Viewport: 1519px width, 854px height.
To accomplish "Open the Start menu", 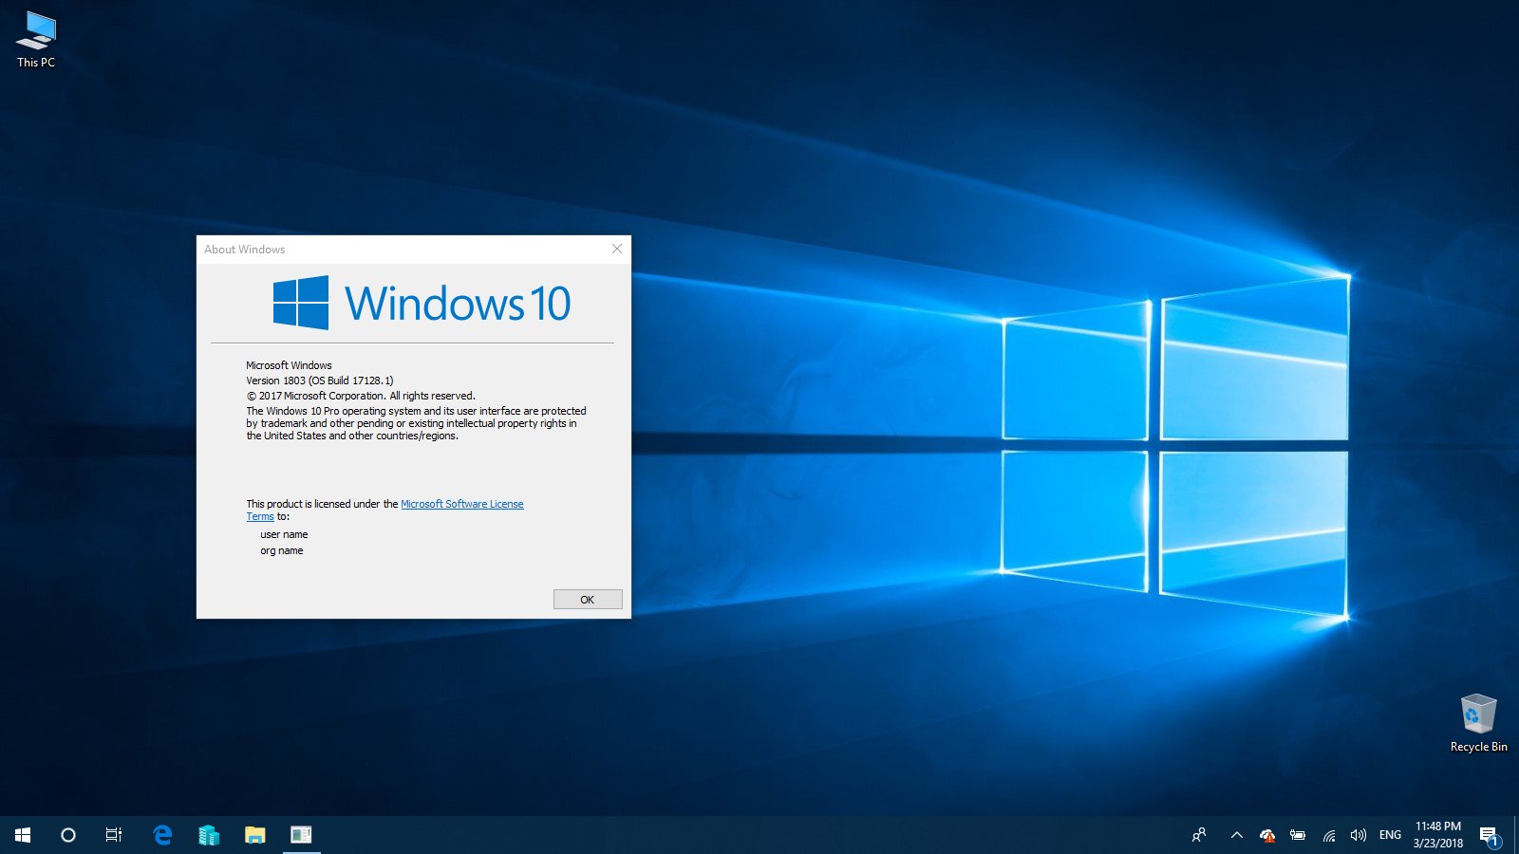I will point(23,835).
